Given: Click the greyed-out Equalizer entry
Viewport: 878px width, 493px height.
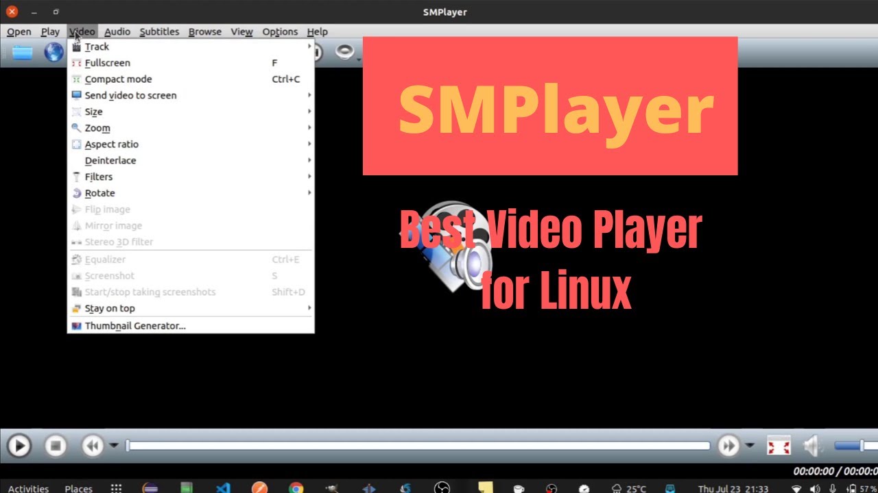Looking at the screenshot, I should click(x=191, y=260).
